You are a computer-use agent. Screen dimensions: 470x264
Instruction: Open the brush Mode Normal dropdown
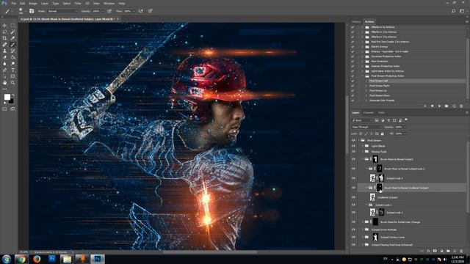point(62,11)
